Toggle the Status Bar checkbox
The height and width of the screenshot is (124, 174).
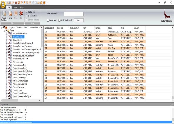27,12
